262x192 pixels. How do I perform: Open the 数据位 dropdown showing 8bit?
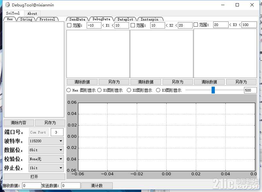[46, 150]
